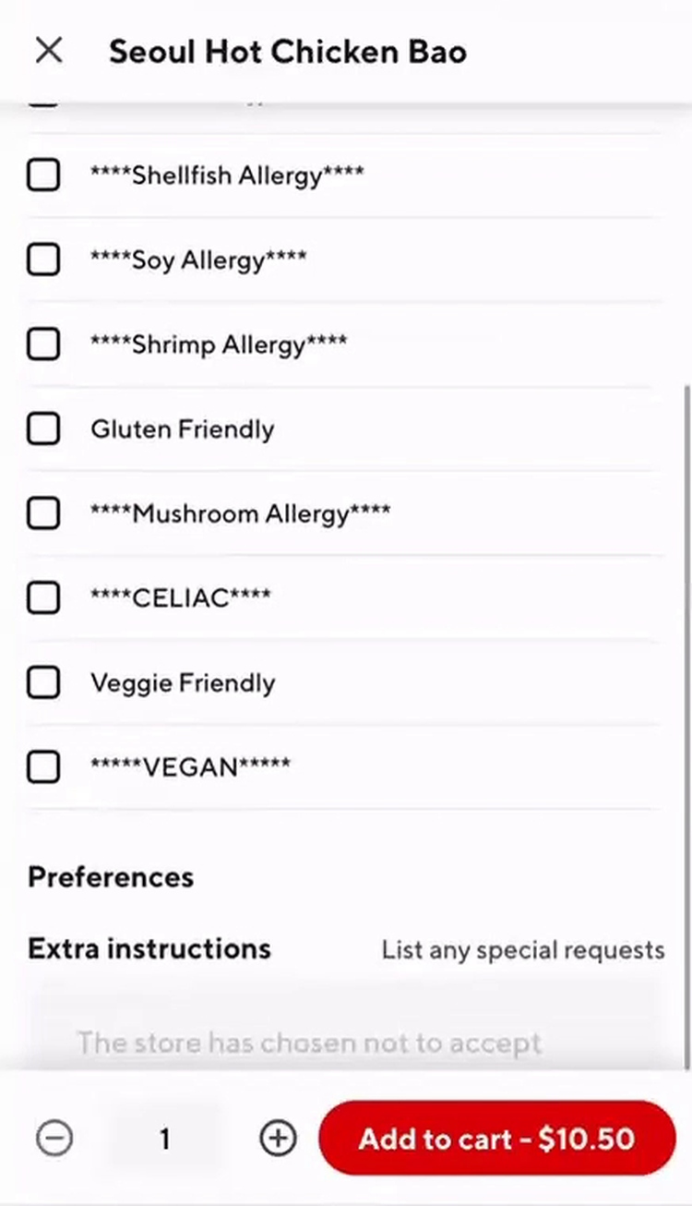
Task: Toggle the Veggie Friendly checkbox
Action: click(x=43, y=682)
